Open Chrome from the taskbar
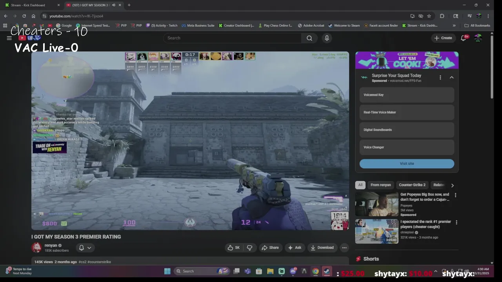Image resolution: width=502 pixels, height=282 pixels. click(x=315, y=271)
